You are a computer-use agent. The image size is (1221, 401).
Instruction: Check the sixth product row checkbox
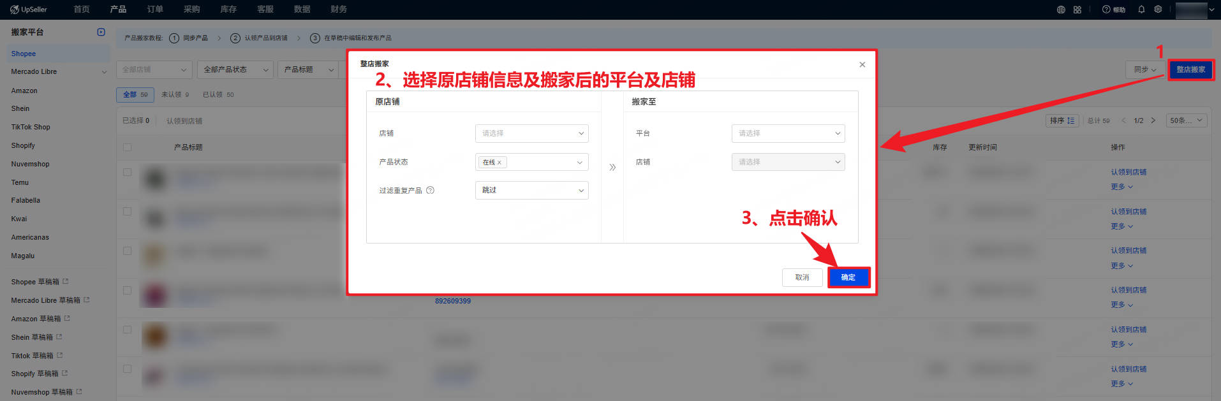pos(127,369)
